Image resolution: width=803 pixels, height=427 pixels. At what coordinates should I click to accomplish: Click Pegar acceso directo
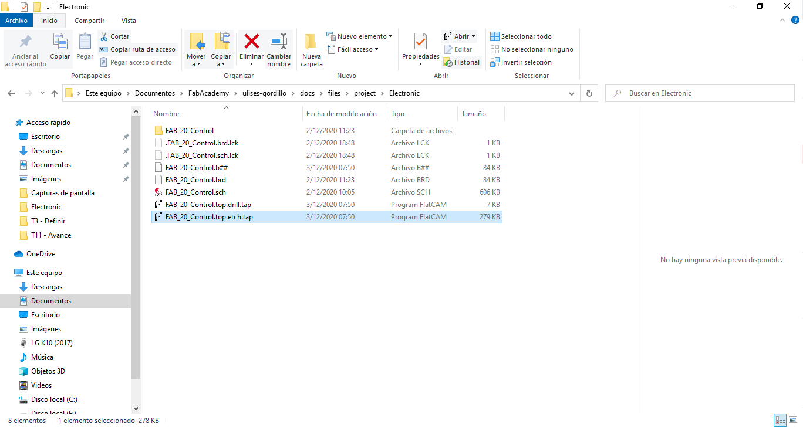(x=136, y=62)
